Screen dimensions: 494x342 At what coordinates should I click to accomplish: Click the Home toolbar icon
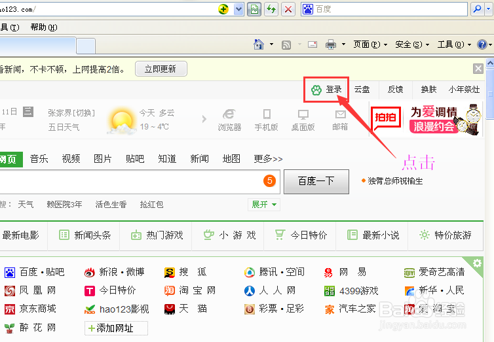click(x=259, y=44)
